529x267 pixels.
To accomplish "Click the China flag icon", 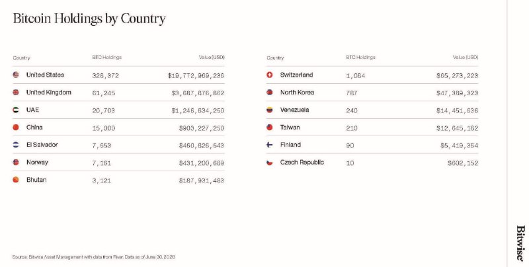I will point(16,128).
